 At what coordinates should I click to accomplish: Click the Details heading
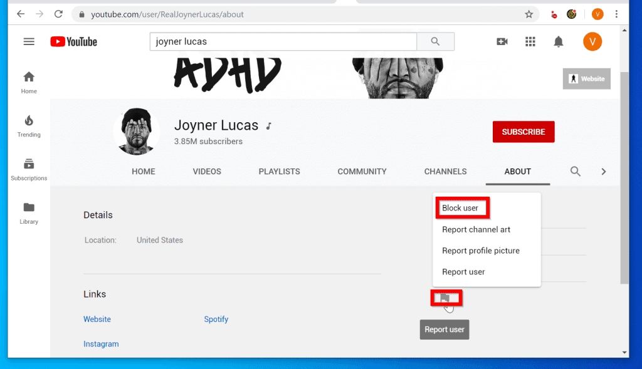[98, 215]
